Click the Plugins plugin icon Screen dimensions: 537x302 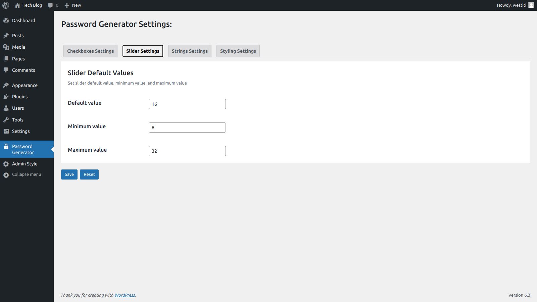tap(6, 97)
